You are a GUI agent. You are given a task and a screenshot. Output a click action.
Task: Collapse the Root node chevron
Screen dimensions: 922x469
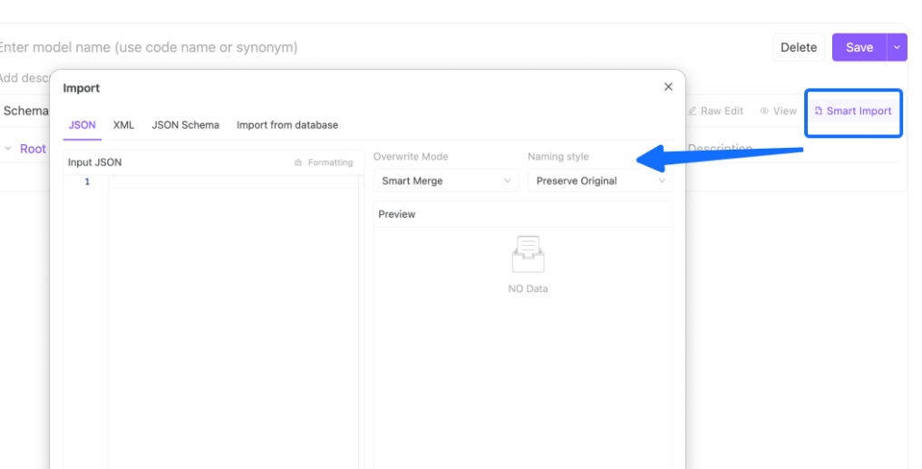click(x=8, y=149)
